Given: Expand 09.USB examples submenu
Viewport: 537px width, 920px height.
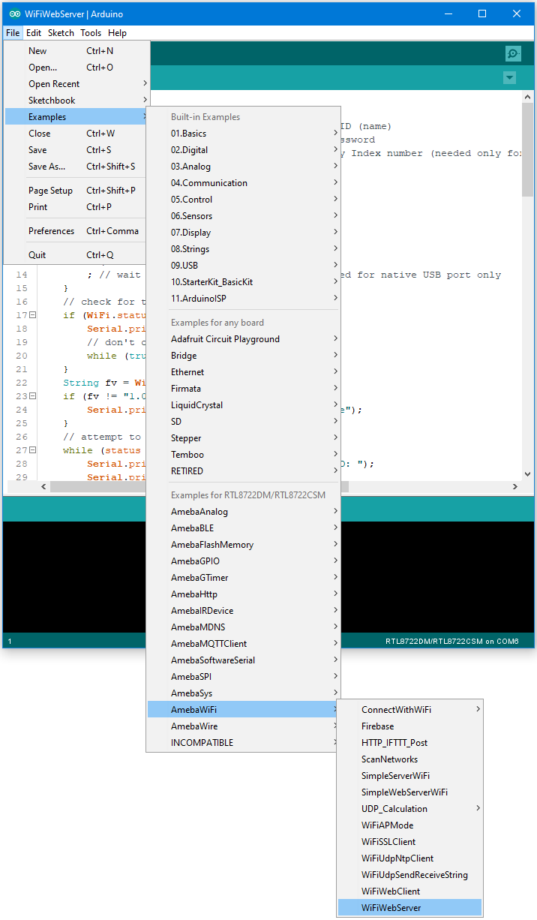Looking at the screenshot, I should coord(244,266).
